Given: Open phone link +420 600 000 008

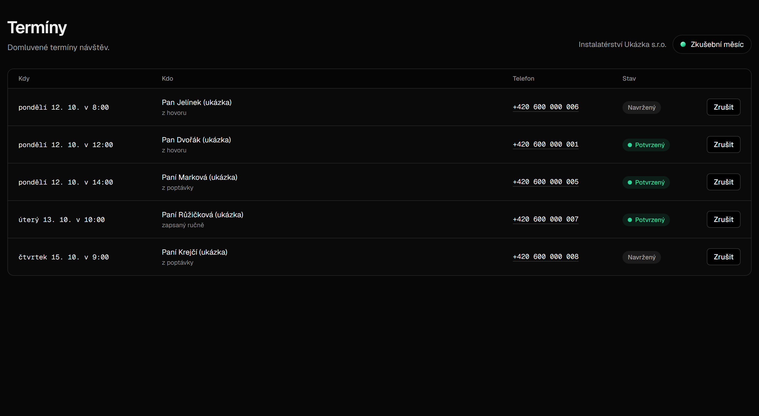Looking at the screenshot, I should click(x=546, y=257).
